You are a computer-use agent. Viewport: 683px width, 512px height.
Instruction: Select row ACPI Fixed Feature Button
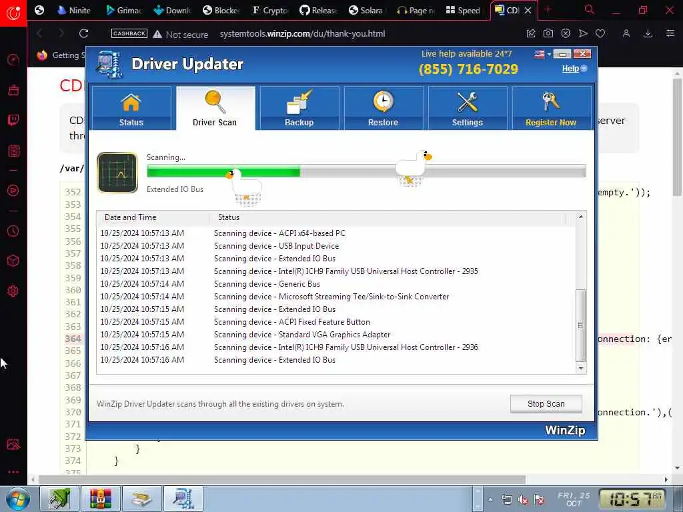pyautogui.click(x=335, y=322)
